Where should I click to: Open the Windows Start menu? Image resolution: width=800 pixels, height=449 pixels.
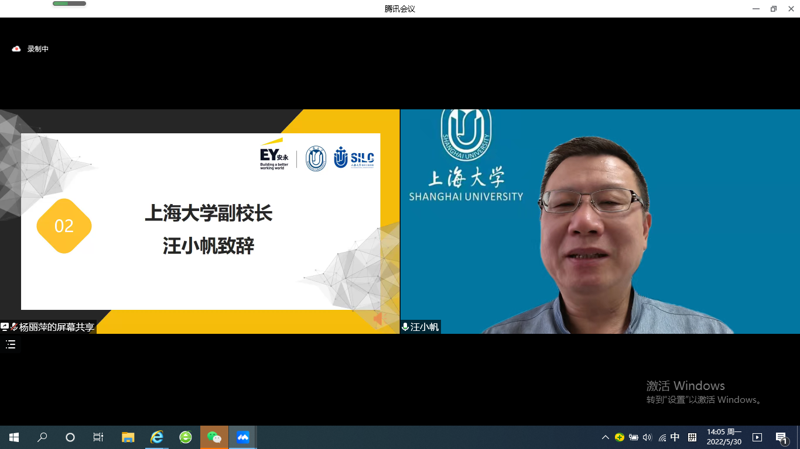(14, 437)
